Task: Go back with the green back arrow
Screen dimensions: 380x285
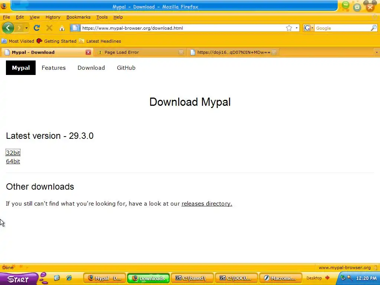Action: pos(8,28)
